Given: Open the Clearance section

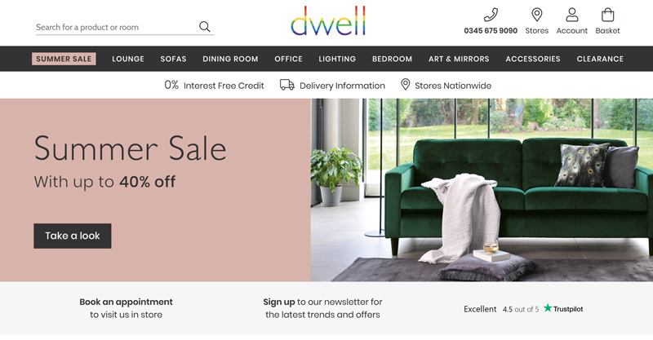Looking at the screenshot, I should tap(600, 59).
